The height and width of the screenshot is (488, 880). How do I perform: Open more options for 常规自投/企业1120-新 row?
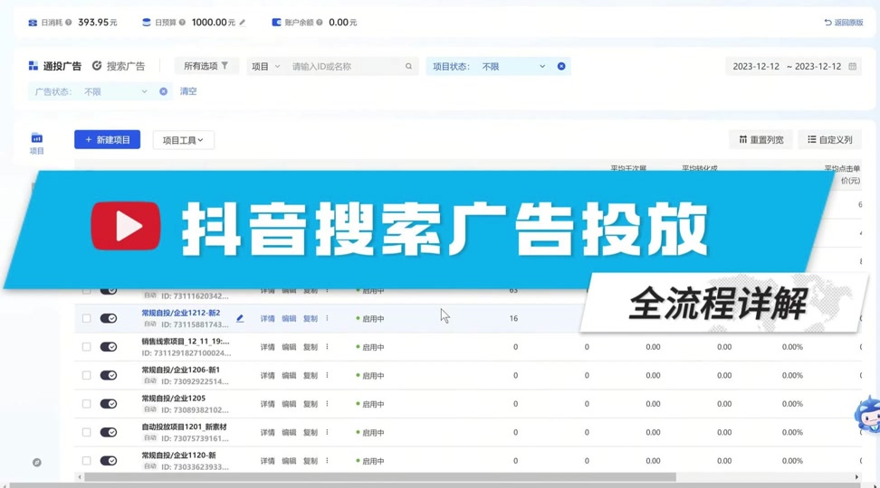point(327,461)
